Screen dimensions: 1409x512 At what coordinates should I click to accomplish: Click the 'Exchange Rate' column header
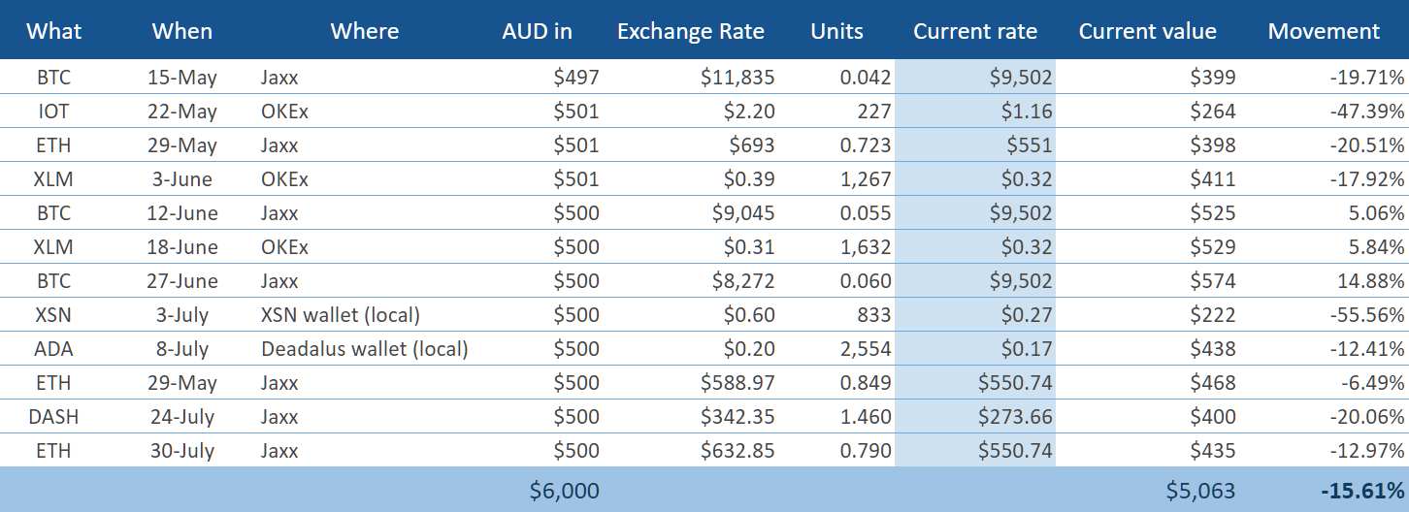tap(690, 31)
